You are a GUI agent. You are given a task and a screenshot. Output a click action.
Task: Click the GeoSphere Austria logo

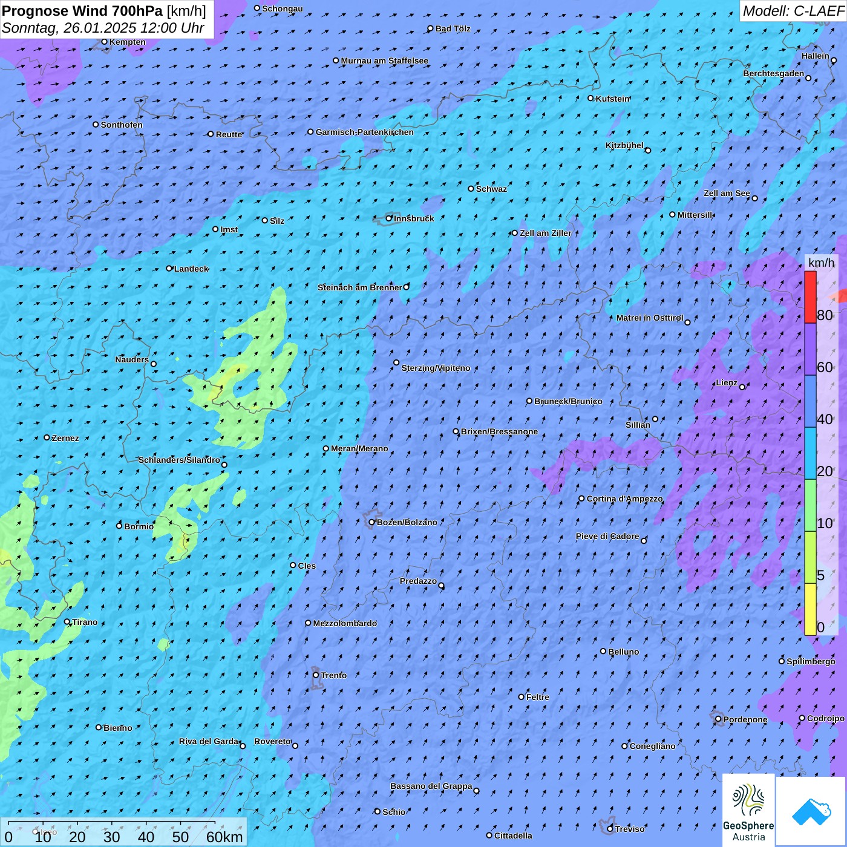coord(748,811)
